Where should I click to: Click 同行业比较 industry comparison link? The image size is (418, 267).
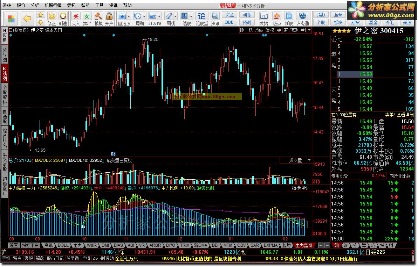(400, 176)
